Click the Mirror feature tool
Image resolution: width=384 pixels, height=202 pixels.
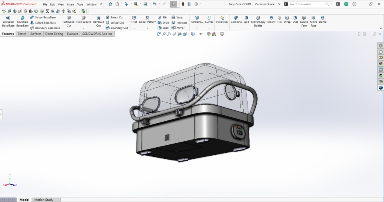click(178, 28)
